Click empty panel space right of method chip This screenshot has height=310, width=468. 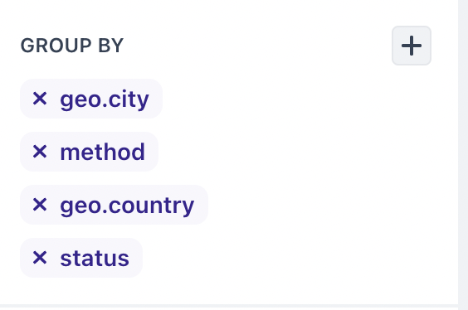tap(299, 152)
